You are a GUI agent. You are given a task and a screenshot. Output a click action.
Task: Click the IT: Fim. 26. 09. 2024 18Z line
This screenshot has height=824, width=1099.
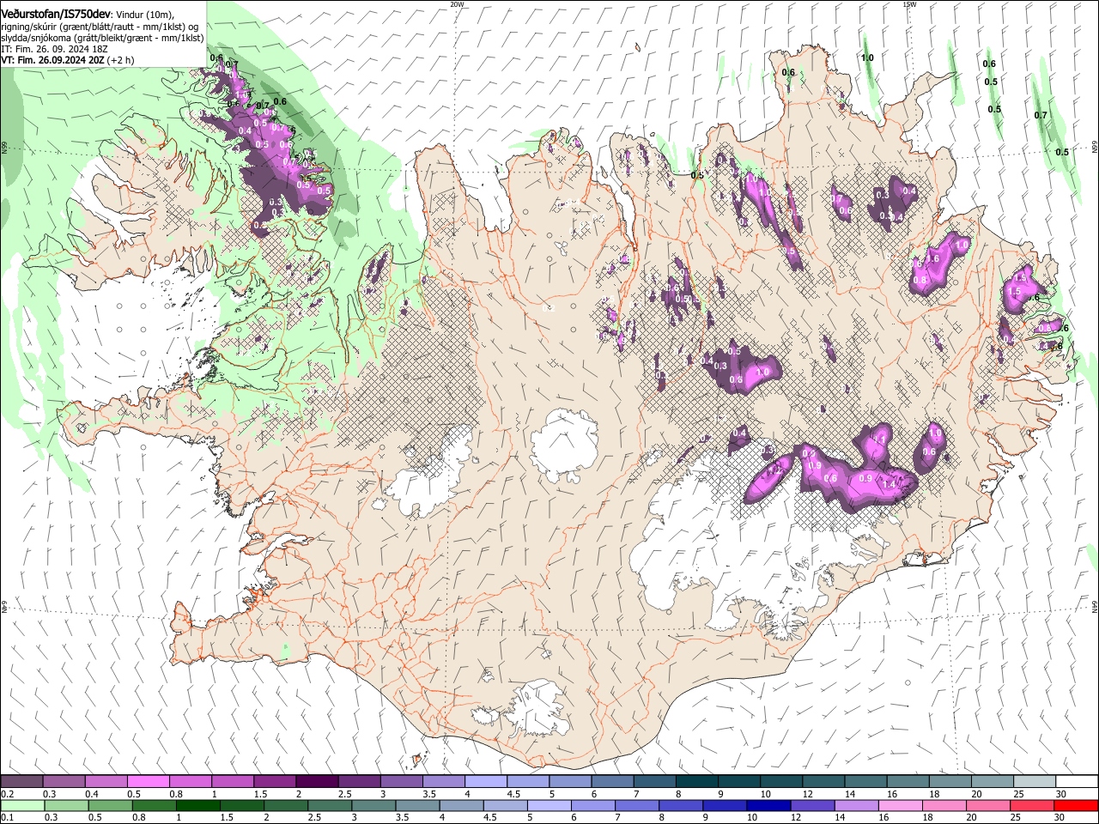(54, 49)
